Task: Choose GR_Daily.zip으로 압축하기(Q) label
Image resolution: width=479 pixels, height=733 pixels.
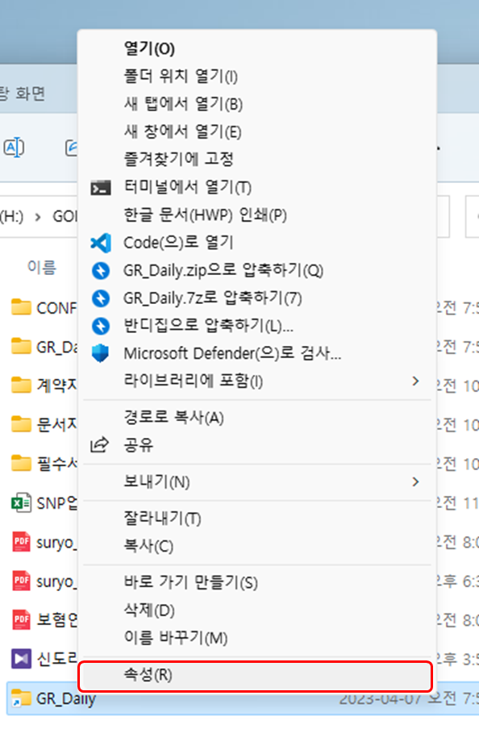Action: click(x=223, y=270)
